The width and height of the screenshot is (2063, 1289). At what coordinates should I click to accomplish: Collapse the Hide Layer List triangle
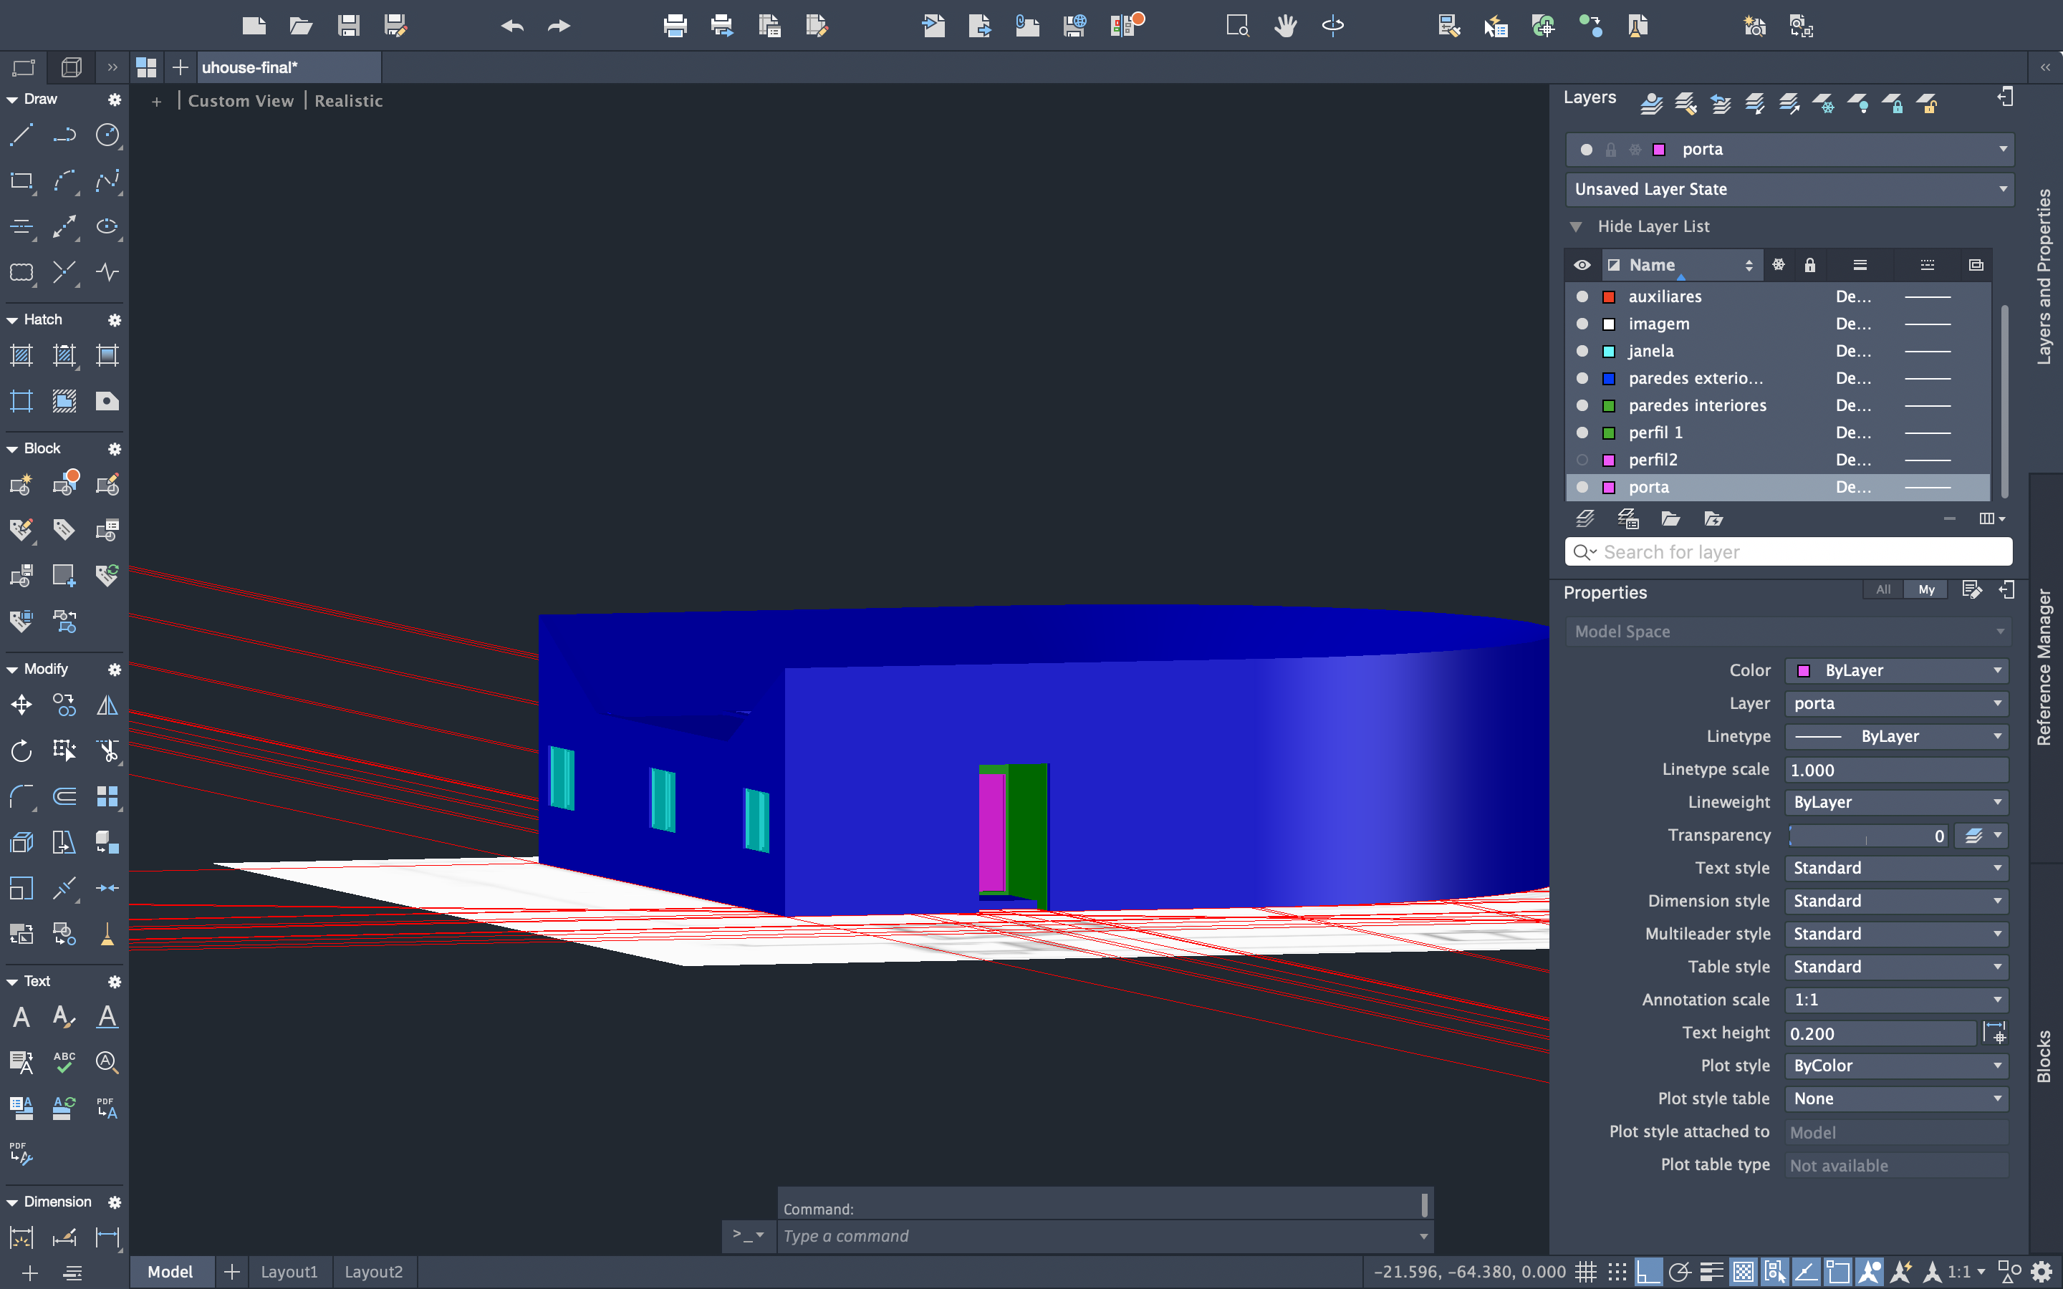coord(1575,227)
